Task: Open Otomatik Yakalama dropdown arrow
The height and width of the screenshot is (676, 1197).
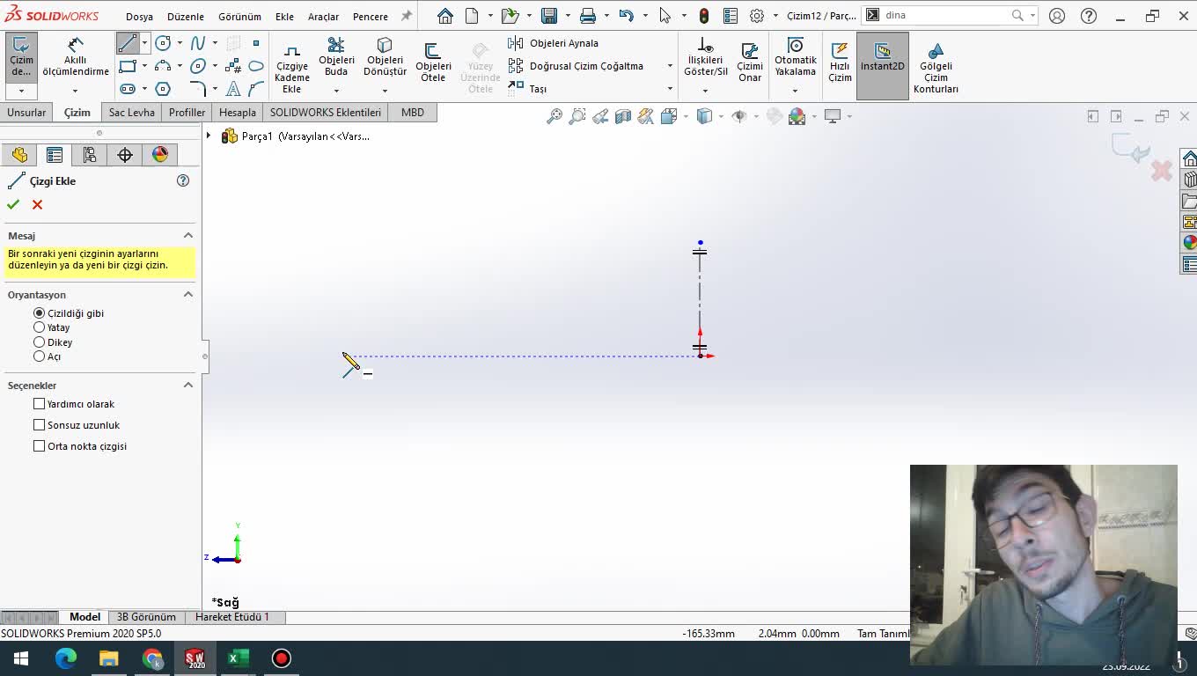Action: click(x=795, y=91)
